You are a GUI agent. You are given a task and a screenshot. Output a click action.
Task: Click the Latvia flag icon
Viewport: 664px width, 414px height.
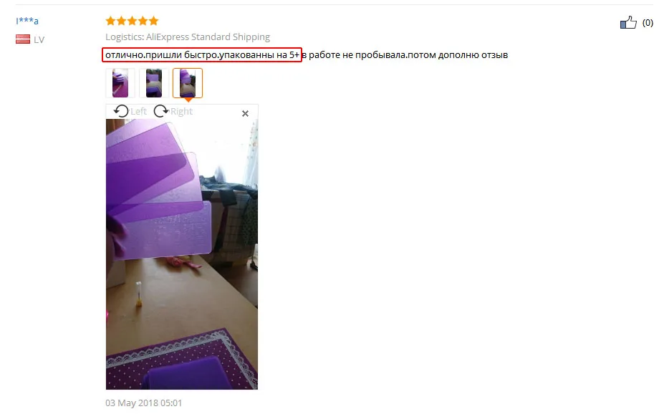[x=23, y=39]
